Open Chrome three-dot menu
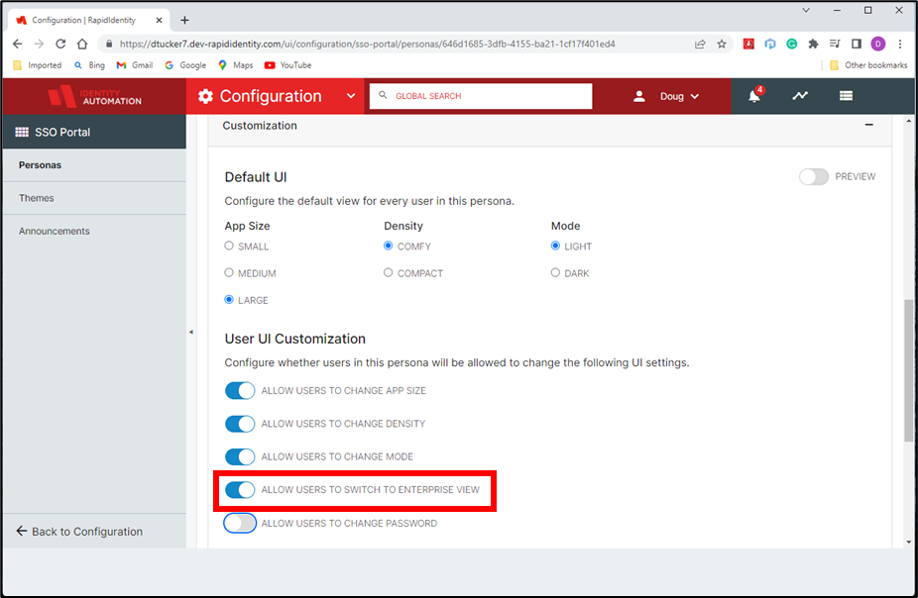Image resolution: width=918 pixels, height=598 pixels. [x=900, y=44]
